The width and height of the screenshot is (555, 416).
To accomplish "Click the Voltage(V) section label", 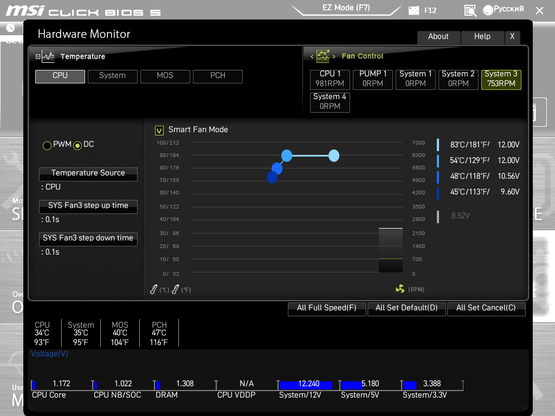I will click(x=49, y=354).
